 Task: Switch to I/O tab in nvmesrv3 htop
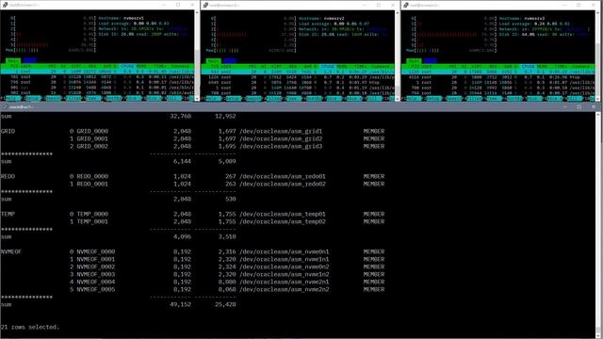point(431,60)
